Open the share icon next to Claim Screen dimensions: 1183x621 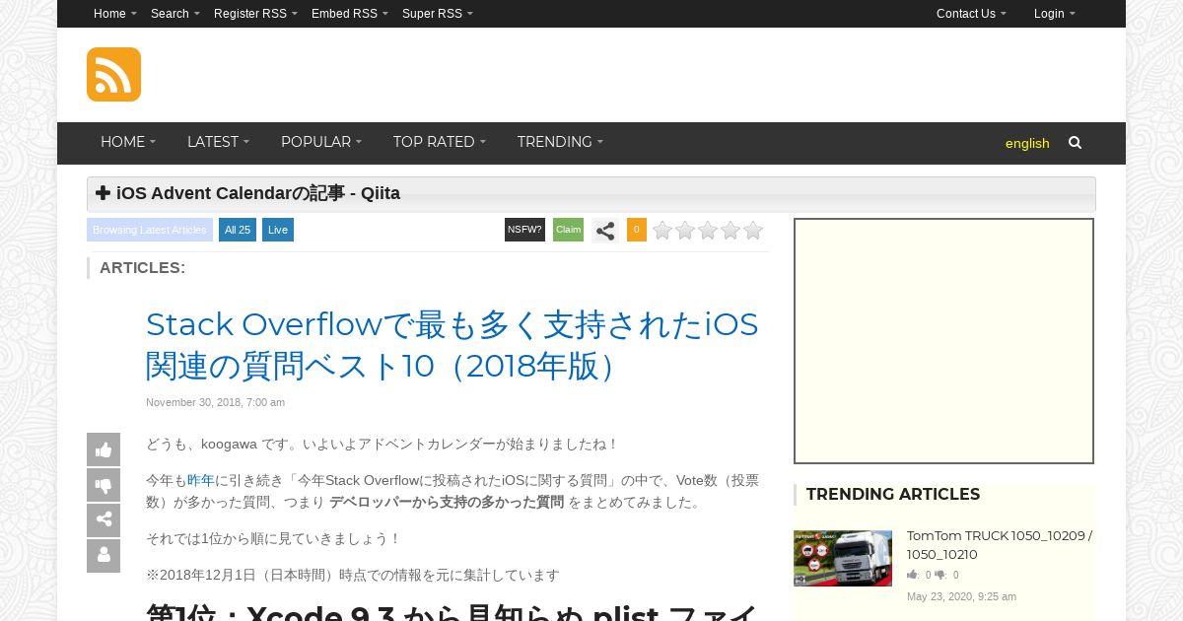[605, 231]
